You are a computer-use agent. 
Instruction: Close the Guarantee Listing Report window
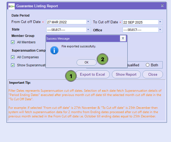(x=162, y=6)
